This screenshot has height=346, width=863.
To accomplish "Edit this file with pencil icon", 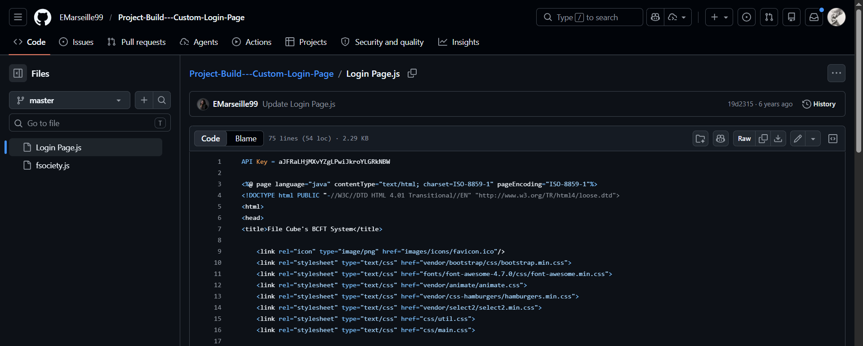I will click(798, 139).
